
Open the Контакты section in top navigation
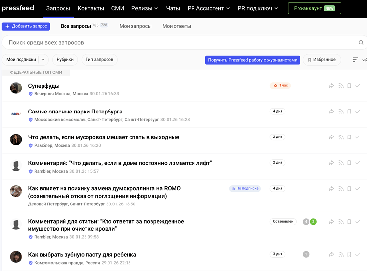point(90,8)
